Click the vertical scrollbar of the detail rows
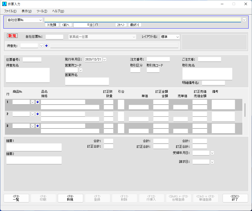 (245, 110)
